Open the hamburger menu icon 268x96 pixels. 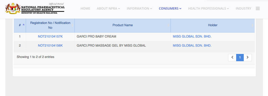(258, 8)
